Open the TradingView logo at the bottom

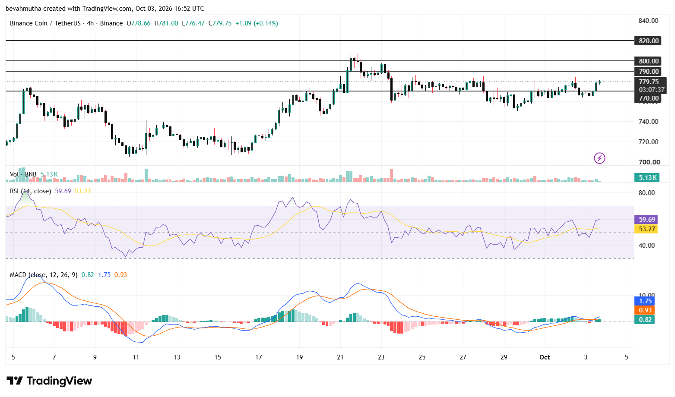pyautogui.click(x=49, y=381)
